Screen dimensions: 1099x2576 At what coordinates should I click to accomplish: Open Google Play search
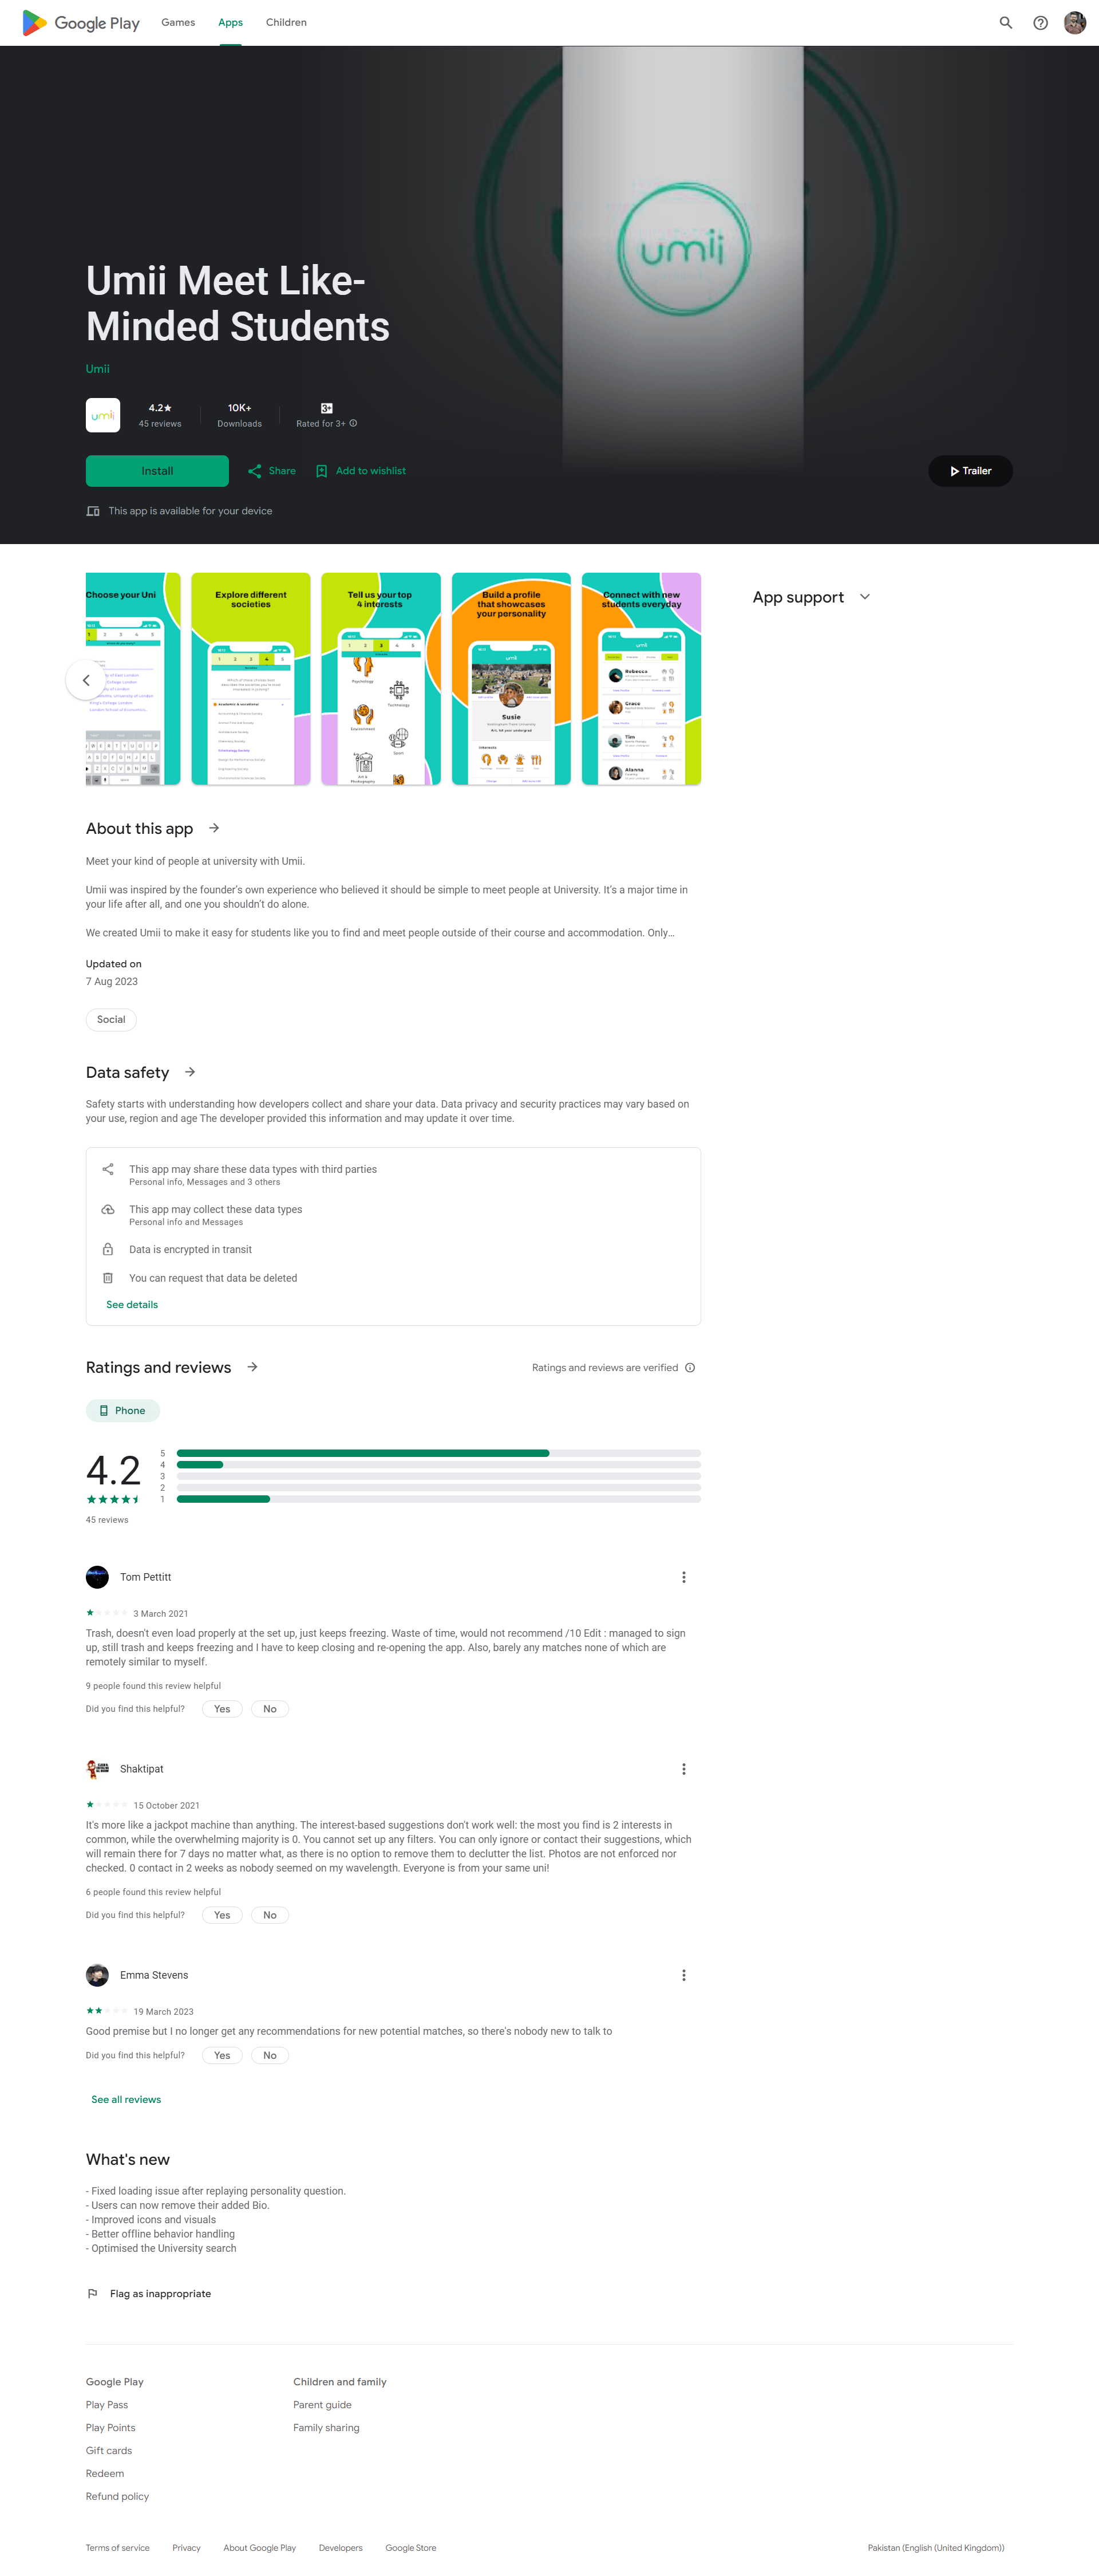[x=1005, y=22]
